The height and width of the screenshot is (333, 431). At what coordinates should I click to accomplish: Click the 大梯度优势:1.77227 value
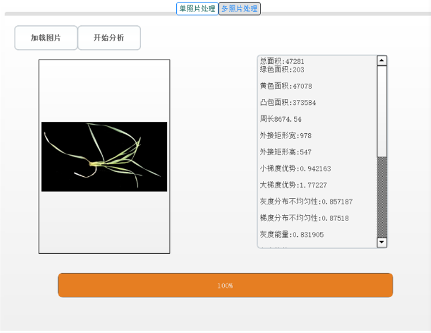(x=293, y=185)
